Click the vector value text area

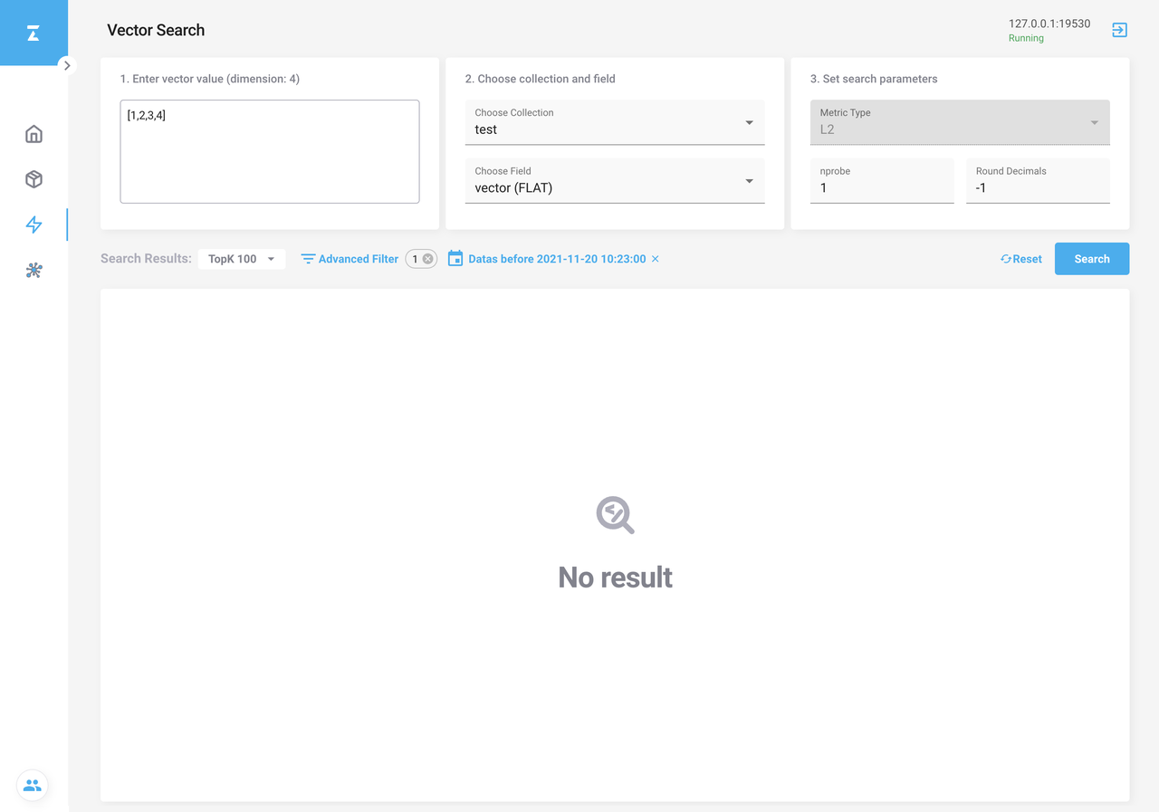[270, 151]
